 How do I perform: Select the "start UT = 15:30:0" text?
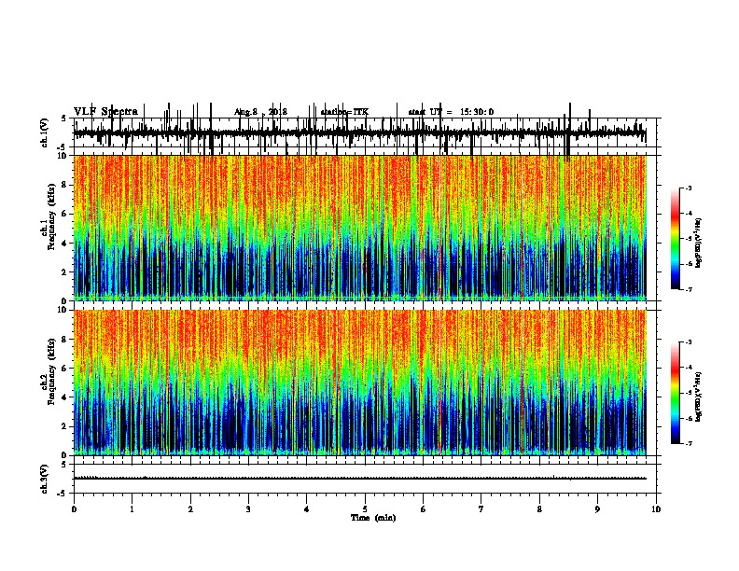[x=451, y=112]
